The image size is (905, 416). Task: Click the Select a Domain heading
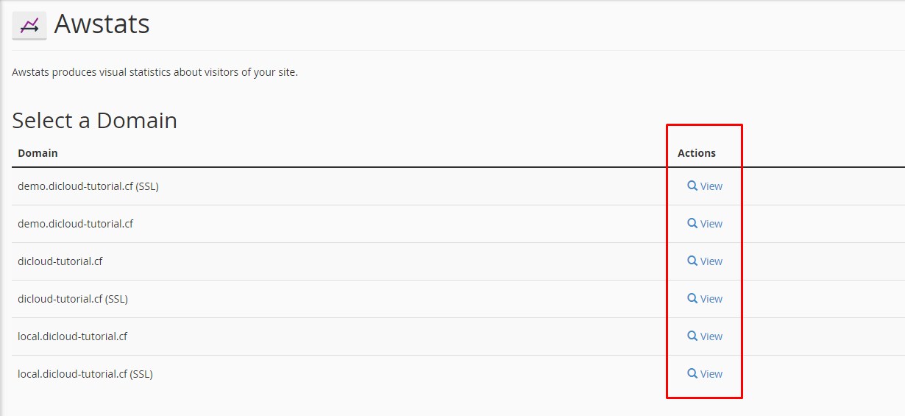(94, 121)
